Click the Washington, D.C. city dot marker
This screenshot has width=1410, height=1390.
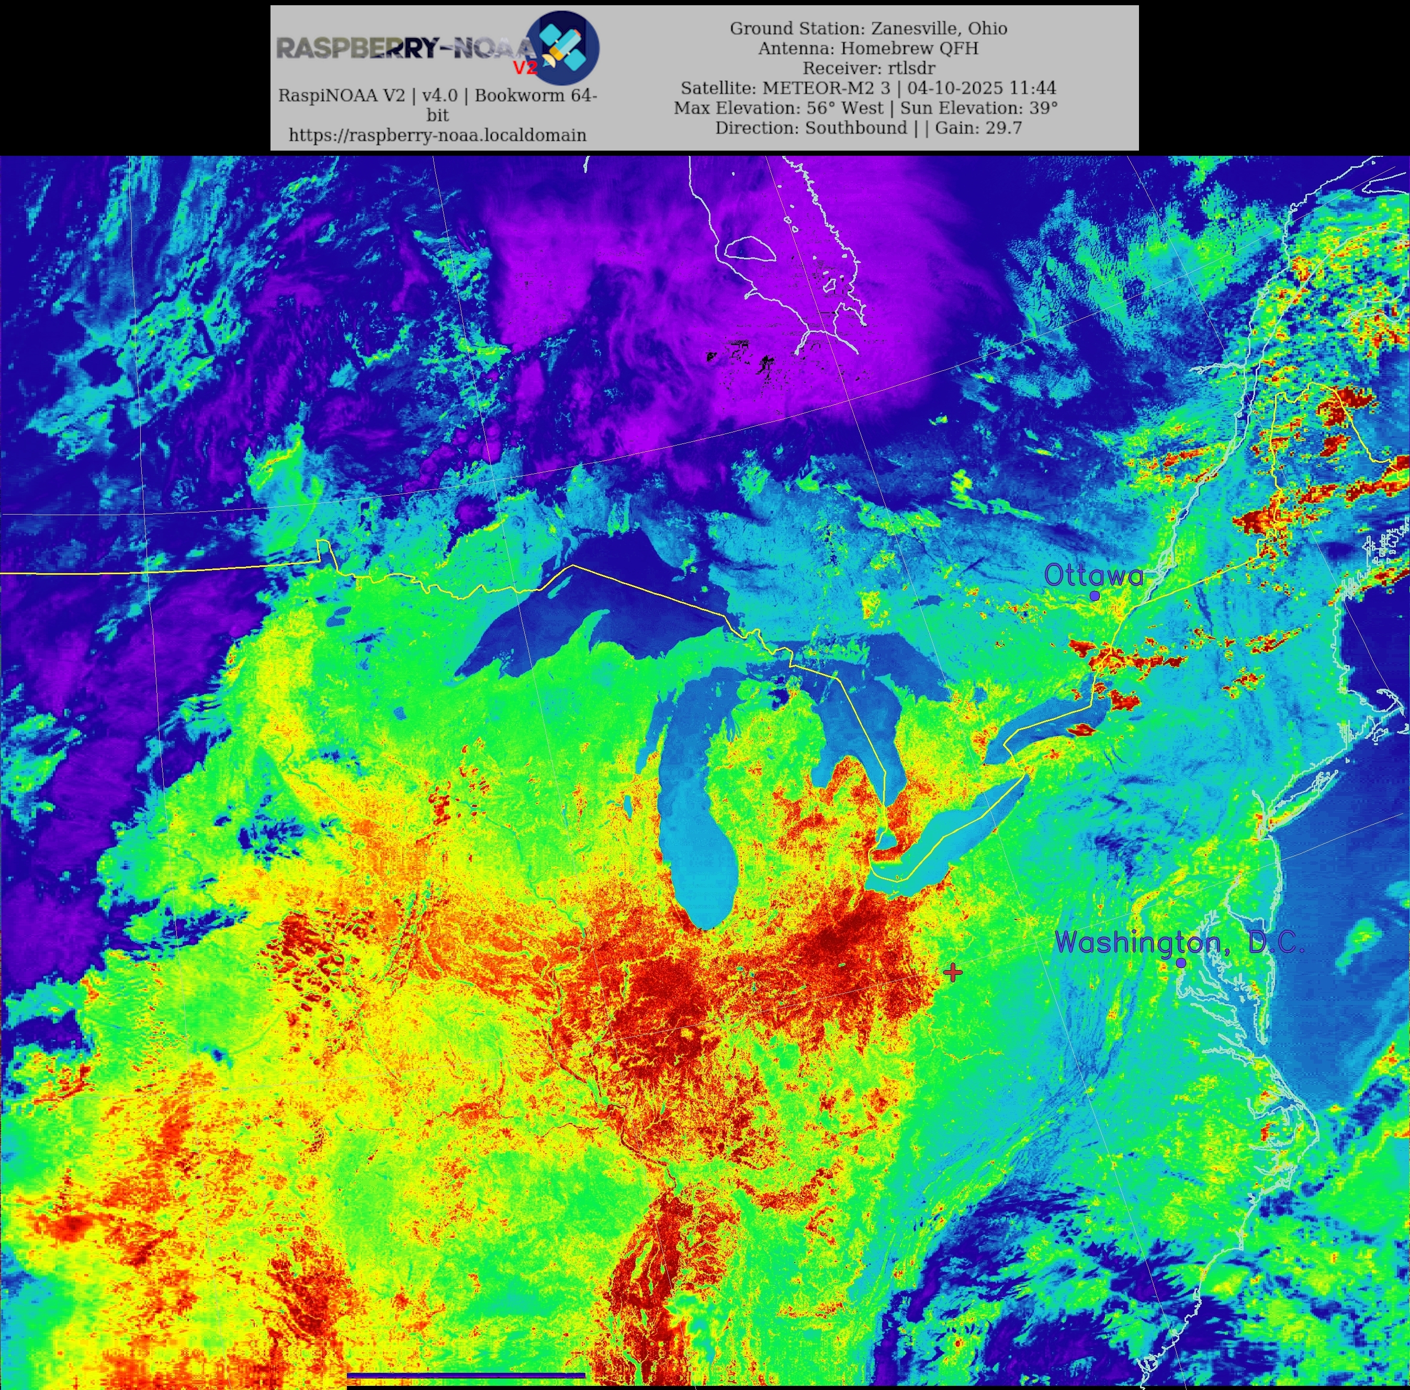(1181, 963)
